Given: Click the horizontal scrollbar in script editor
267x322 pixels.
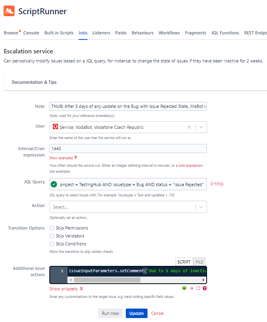Looking at the screenshot, I should tap(107, 280).
